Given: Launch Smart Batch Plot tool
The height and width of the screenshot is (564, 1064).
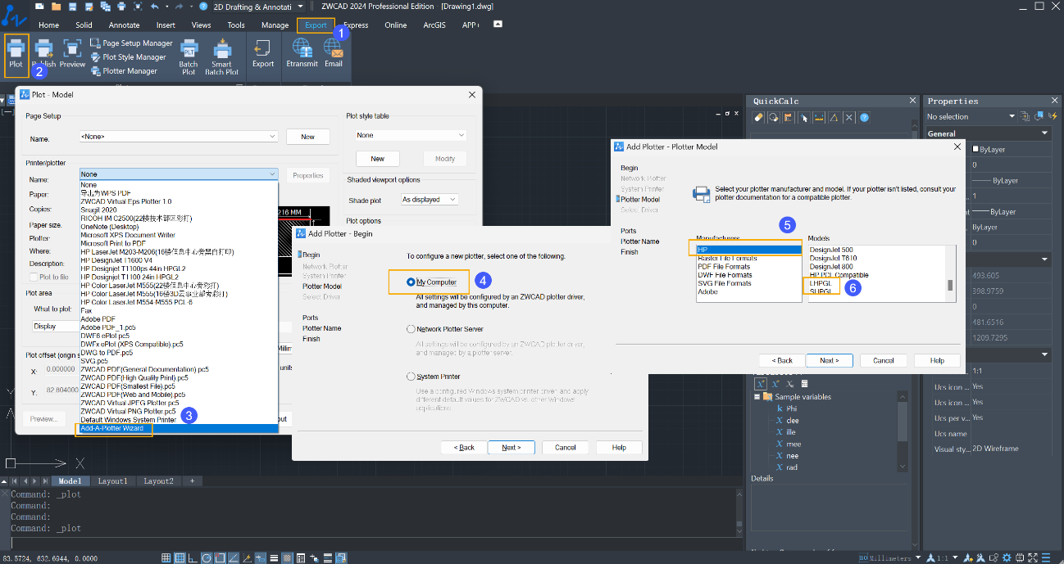Looking at the screenshot, I should point(221,57).
